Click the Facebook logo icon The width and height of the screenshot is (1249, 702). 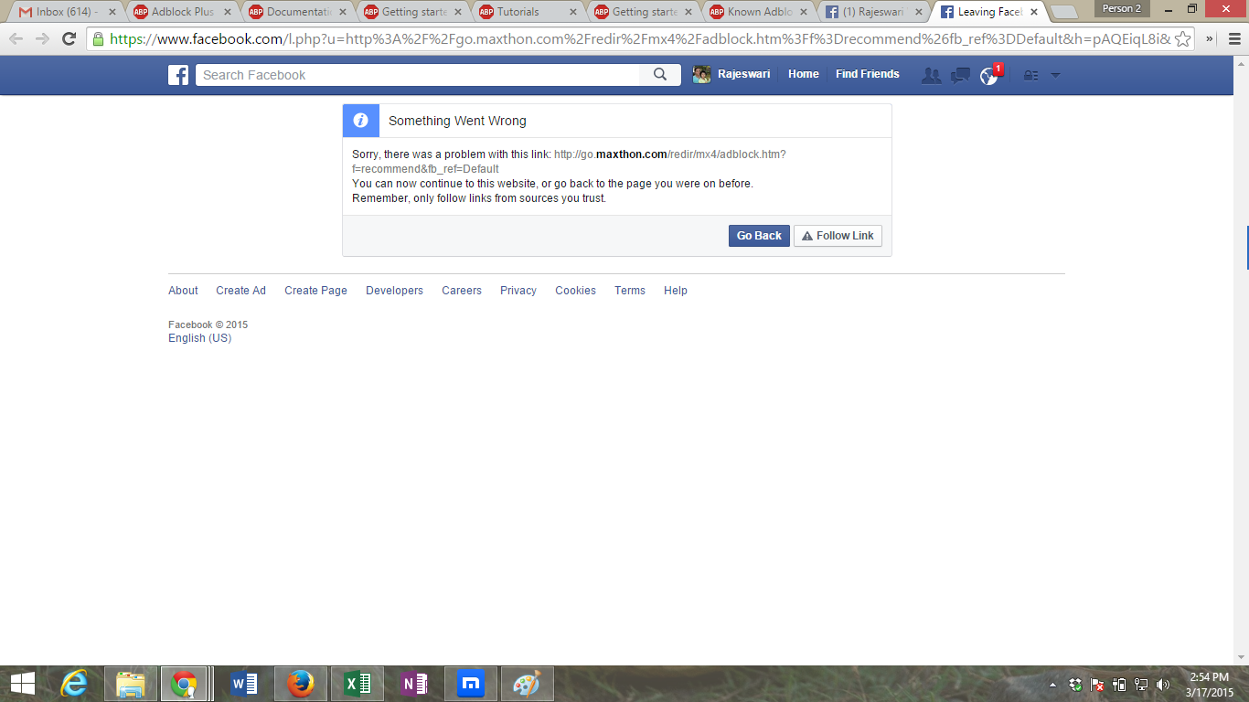178,75
